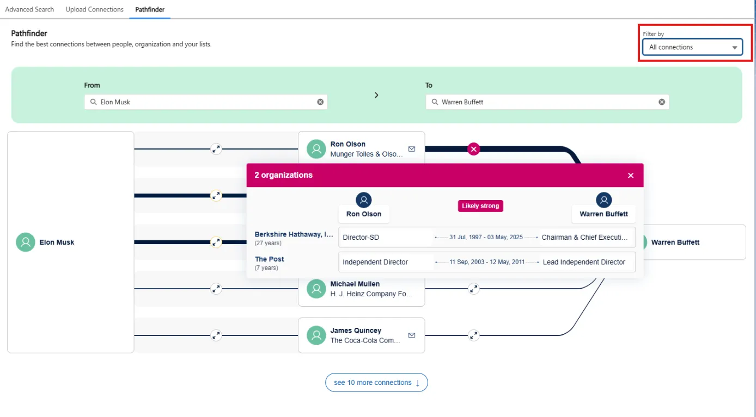The height and width of the screenshot is (417, 756).
Task: Click the H. J. Heinz Company text
Action: coord(372,294)
